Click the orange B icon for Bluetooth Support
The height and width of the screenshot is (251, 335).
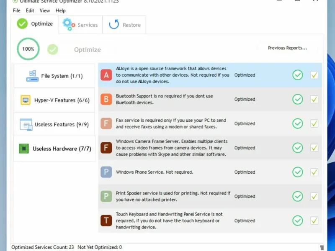pyautogui.click(x=106, y=99)
